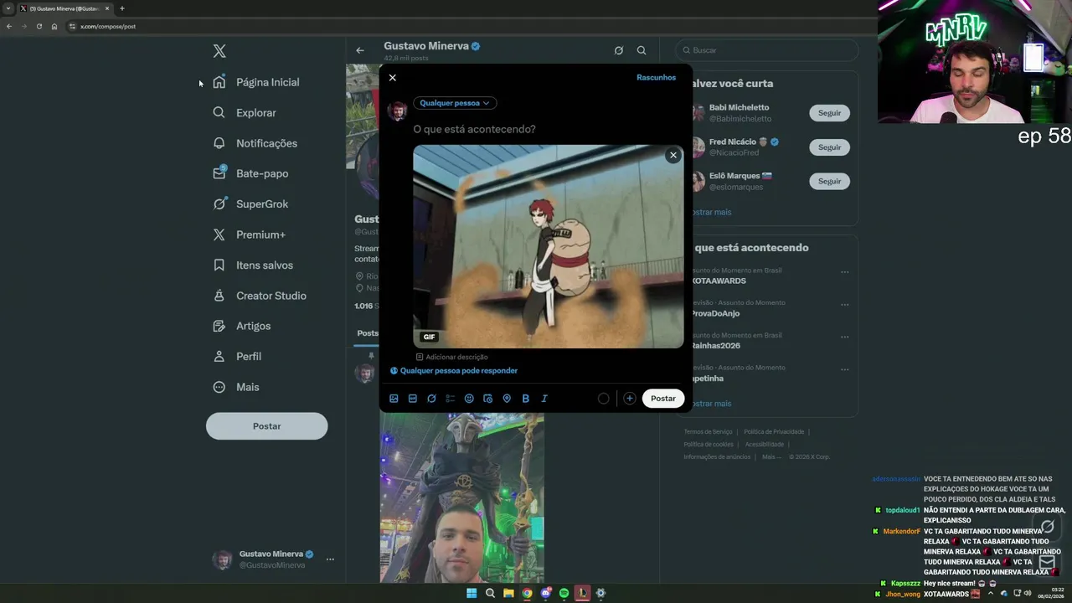Open Creator Studio

[x=260, y=296]
